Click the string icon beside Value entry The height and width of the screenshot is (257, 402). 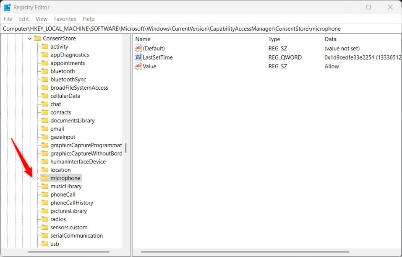[138, 66]
